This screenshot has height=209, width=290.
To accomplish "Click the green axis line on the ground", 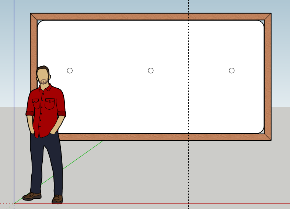I will [83, 155].
